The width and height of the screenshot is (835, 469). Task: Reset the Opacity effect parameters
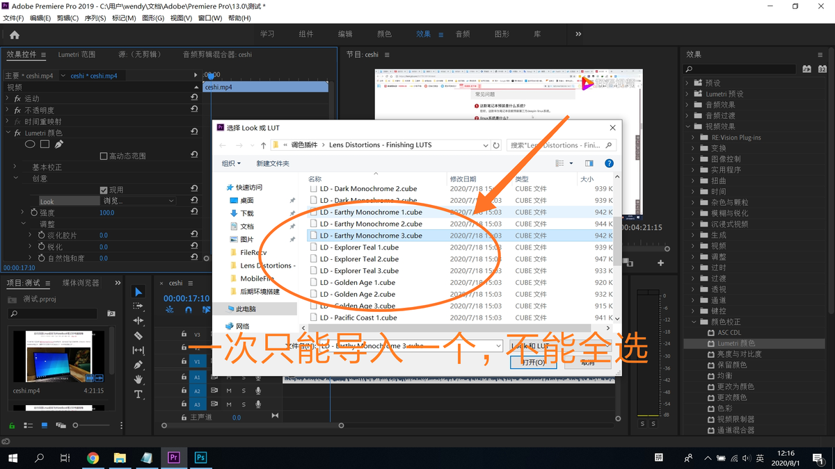click(194, 110)
